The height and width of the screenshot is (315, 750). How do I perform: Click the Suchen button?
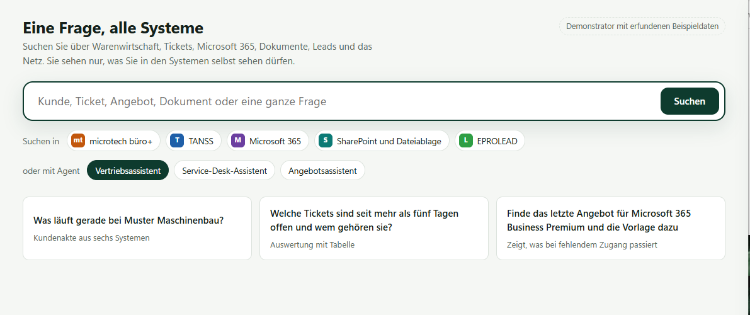pyautogui.click(x=690, y=101)
